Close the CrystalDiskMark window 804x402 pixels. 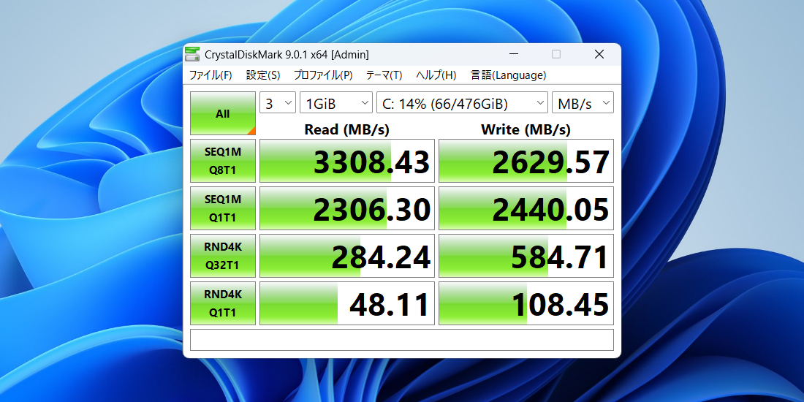point(599,54)
